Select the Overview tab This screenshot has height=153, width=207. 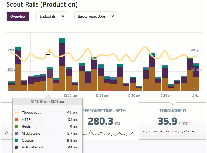(18, 16)
